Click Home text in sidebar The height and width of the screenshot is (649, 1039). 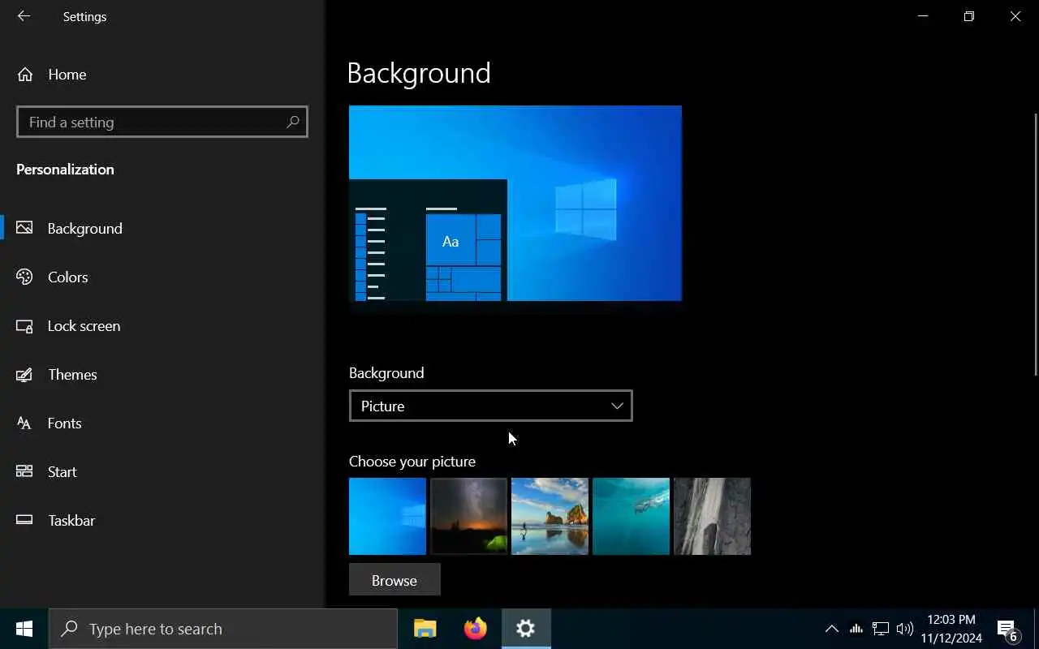point(67,75)
